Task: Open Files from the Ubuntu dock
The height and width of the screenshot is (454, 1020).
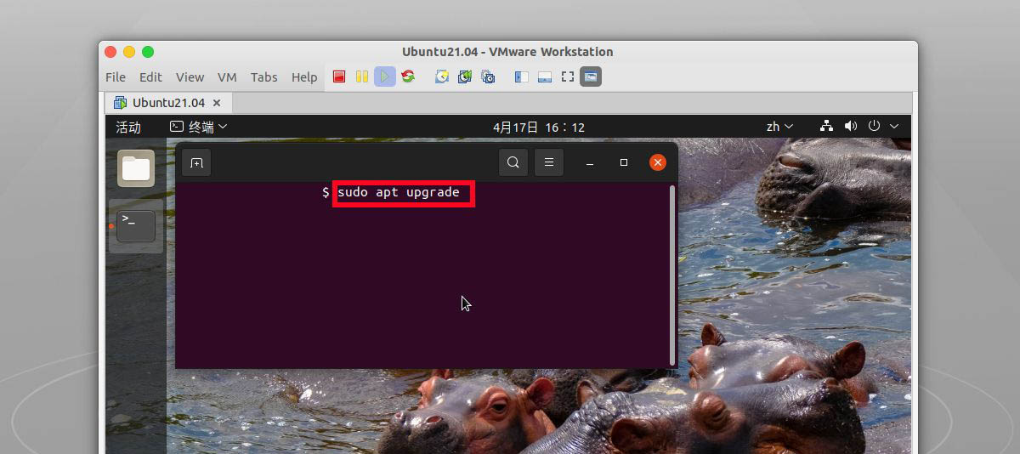Action: 136,168
